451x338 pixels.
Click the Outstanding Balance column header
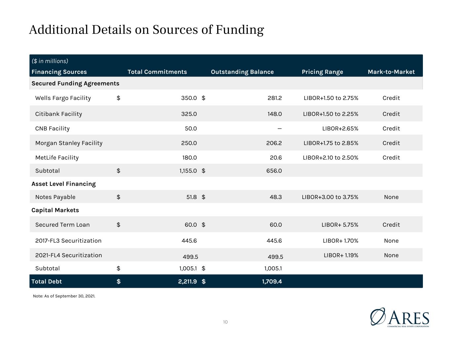pyautogui.click(x=242, y=72)
